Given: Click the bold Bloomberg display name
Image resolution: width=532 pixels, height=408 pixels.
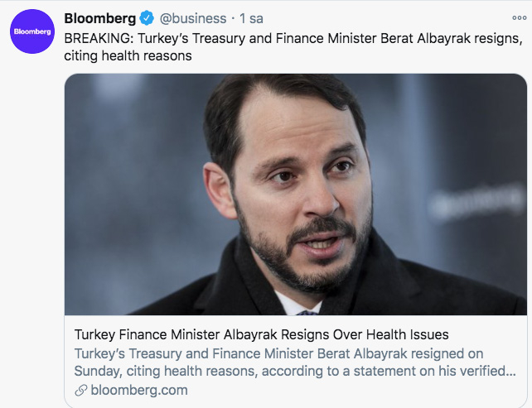Looking at the screenshot, I should click(x=99, y=19).
